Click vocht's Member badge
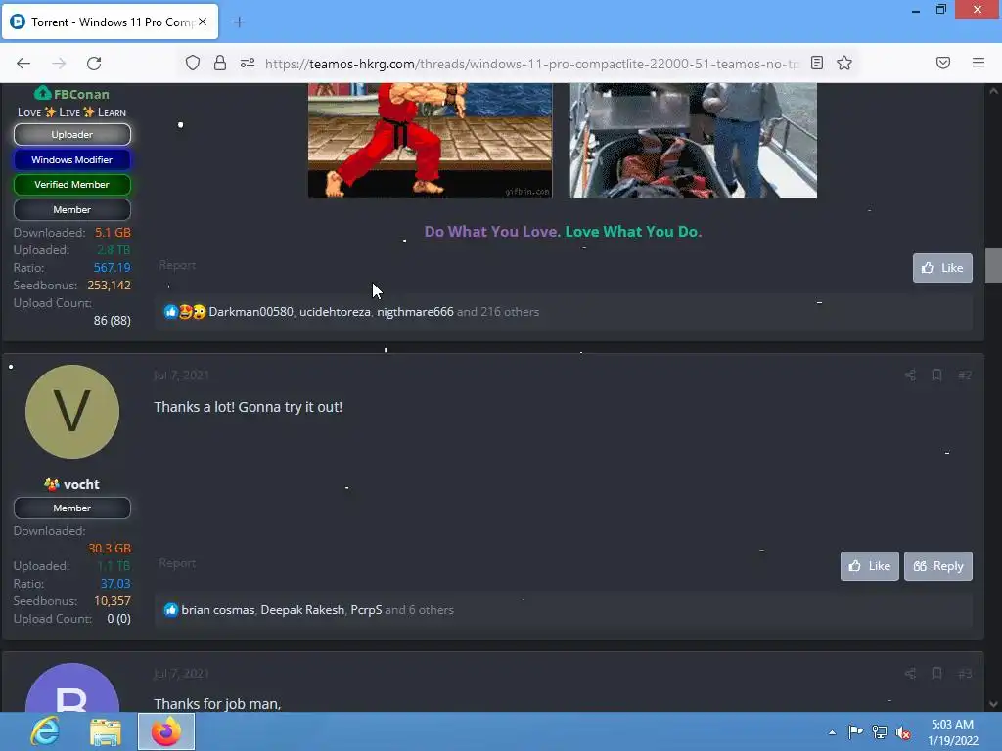Viewport: 1002px width, 751px height. coord(72,508)
